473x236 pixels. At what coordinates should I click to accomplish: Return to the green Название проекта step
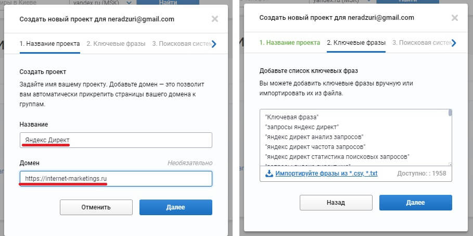289,43
